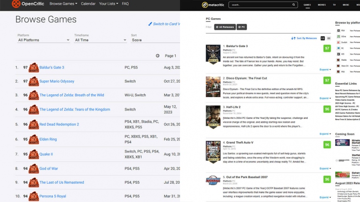Open the Persona 5 Royal link
360x202 pixels.
click(x=52, y=196)
